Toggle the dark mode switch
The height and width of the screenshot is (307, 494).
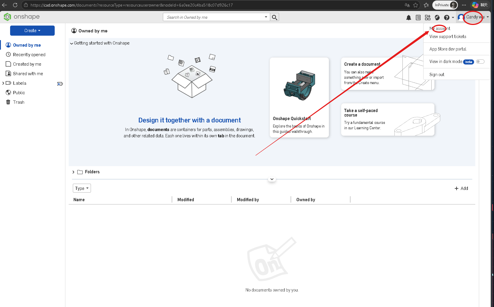tap(480, 62)
